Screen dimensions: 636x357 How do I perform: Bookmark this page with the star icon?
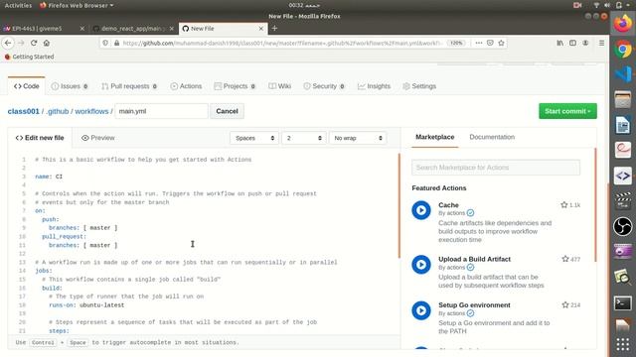pyautogui.click(x=501, y=43)
